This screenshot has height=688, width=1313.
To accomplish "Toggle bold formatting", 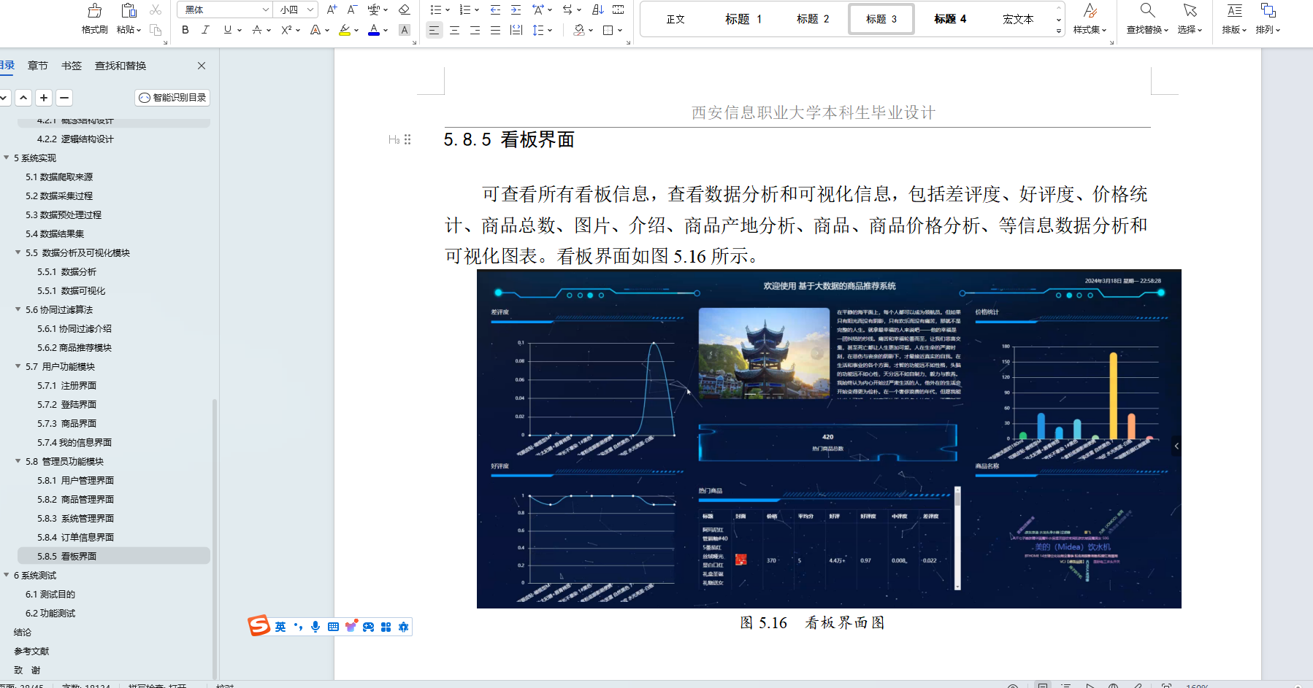I will coord(185,30).
